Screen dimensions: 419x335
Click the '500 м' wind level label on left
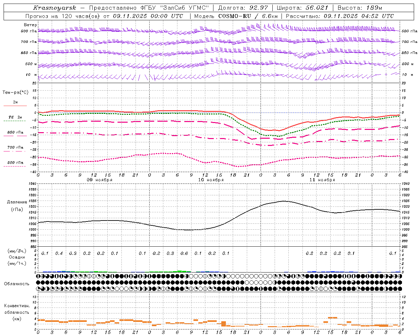[31, 64]
